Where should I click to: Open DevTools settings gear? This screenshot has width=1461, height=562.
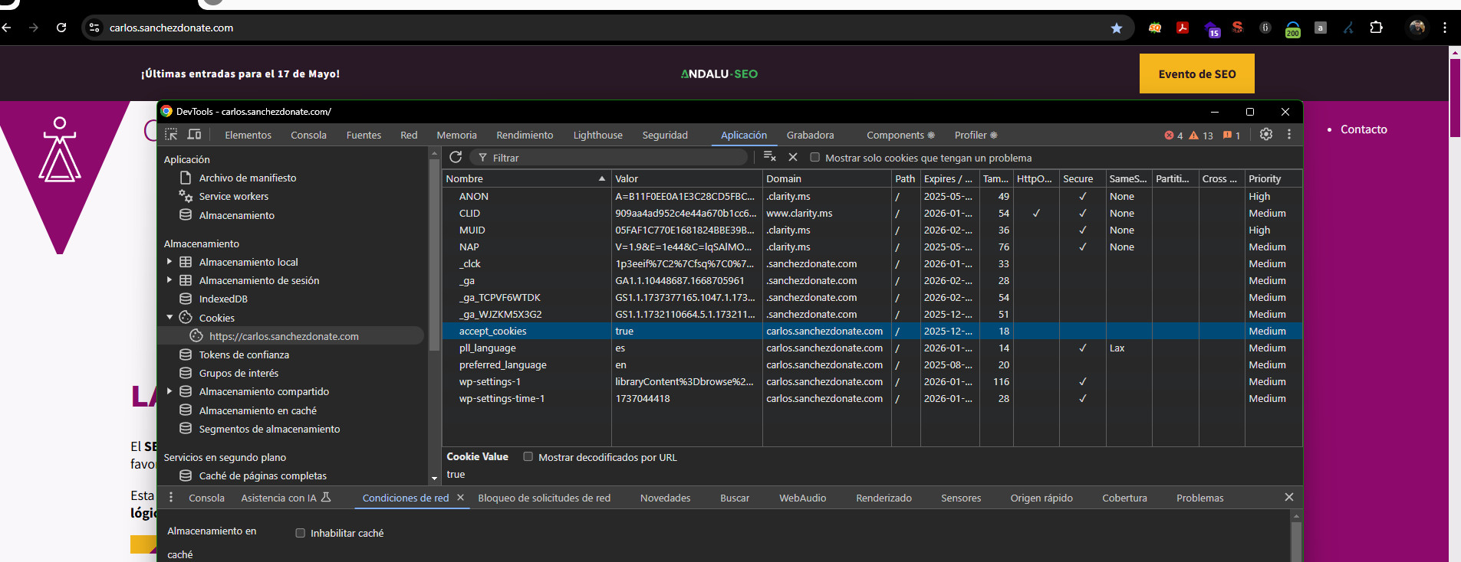coord(1266,134)
